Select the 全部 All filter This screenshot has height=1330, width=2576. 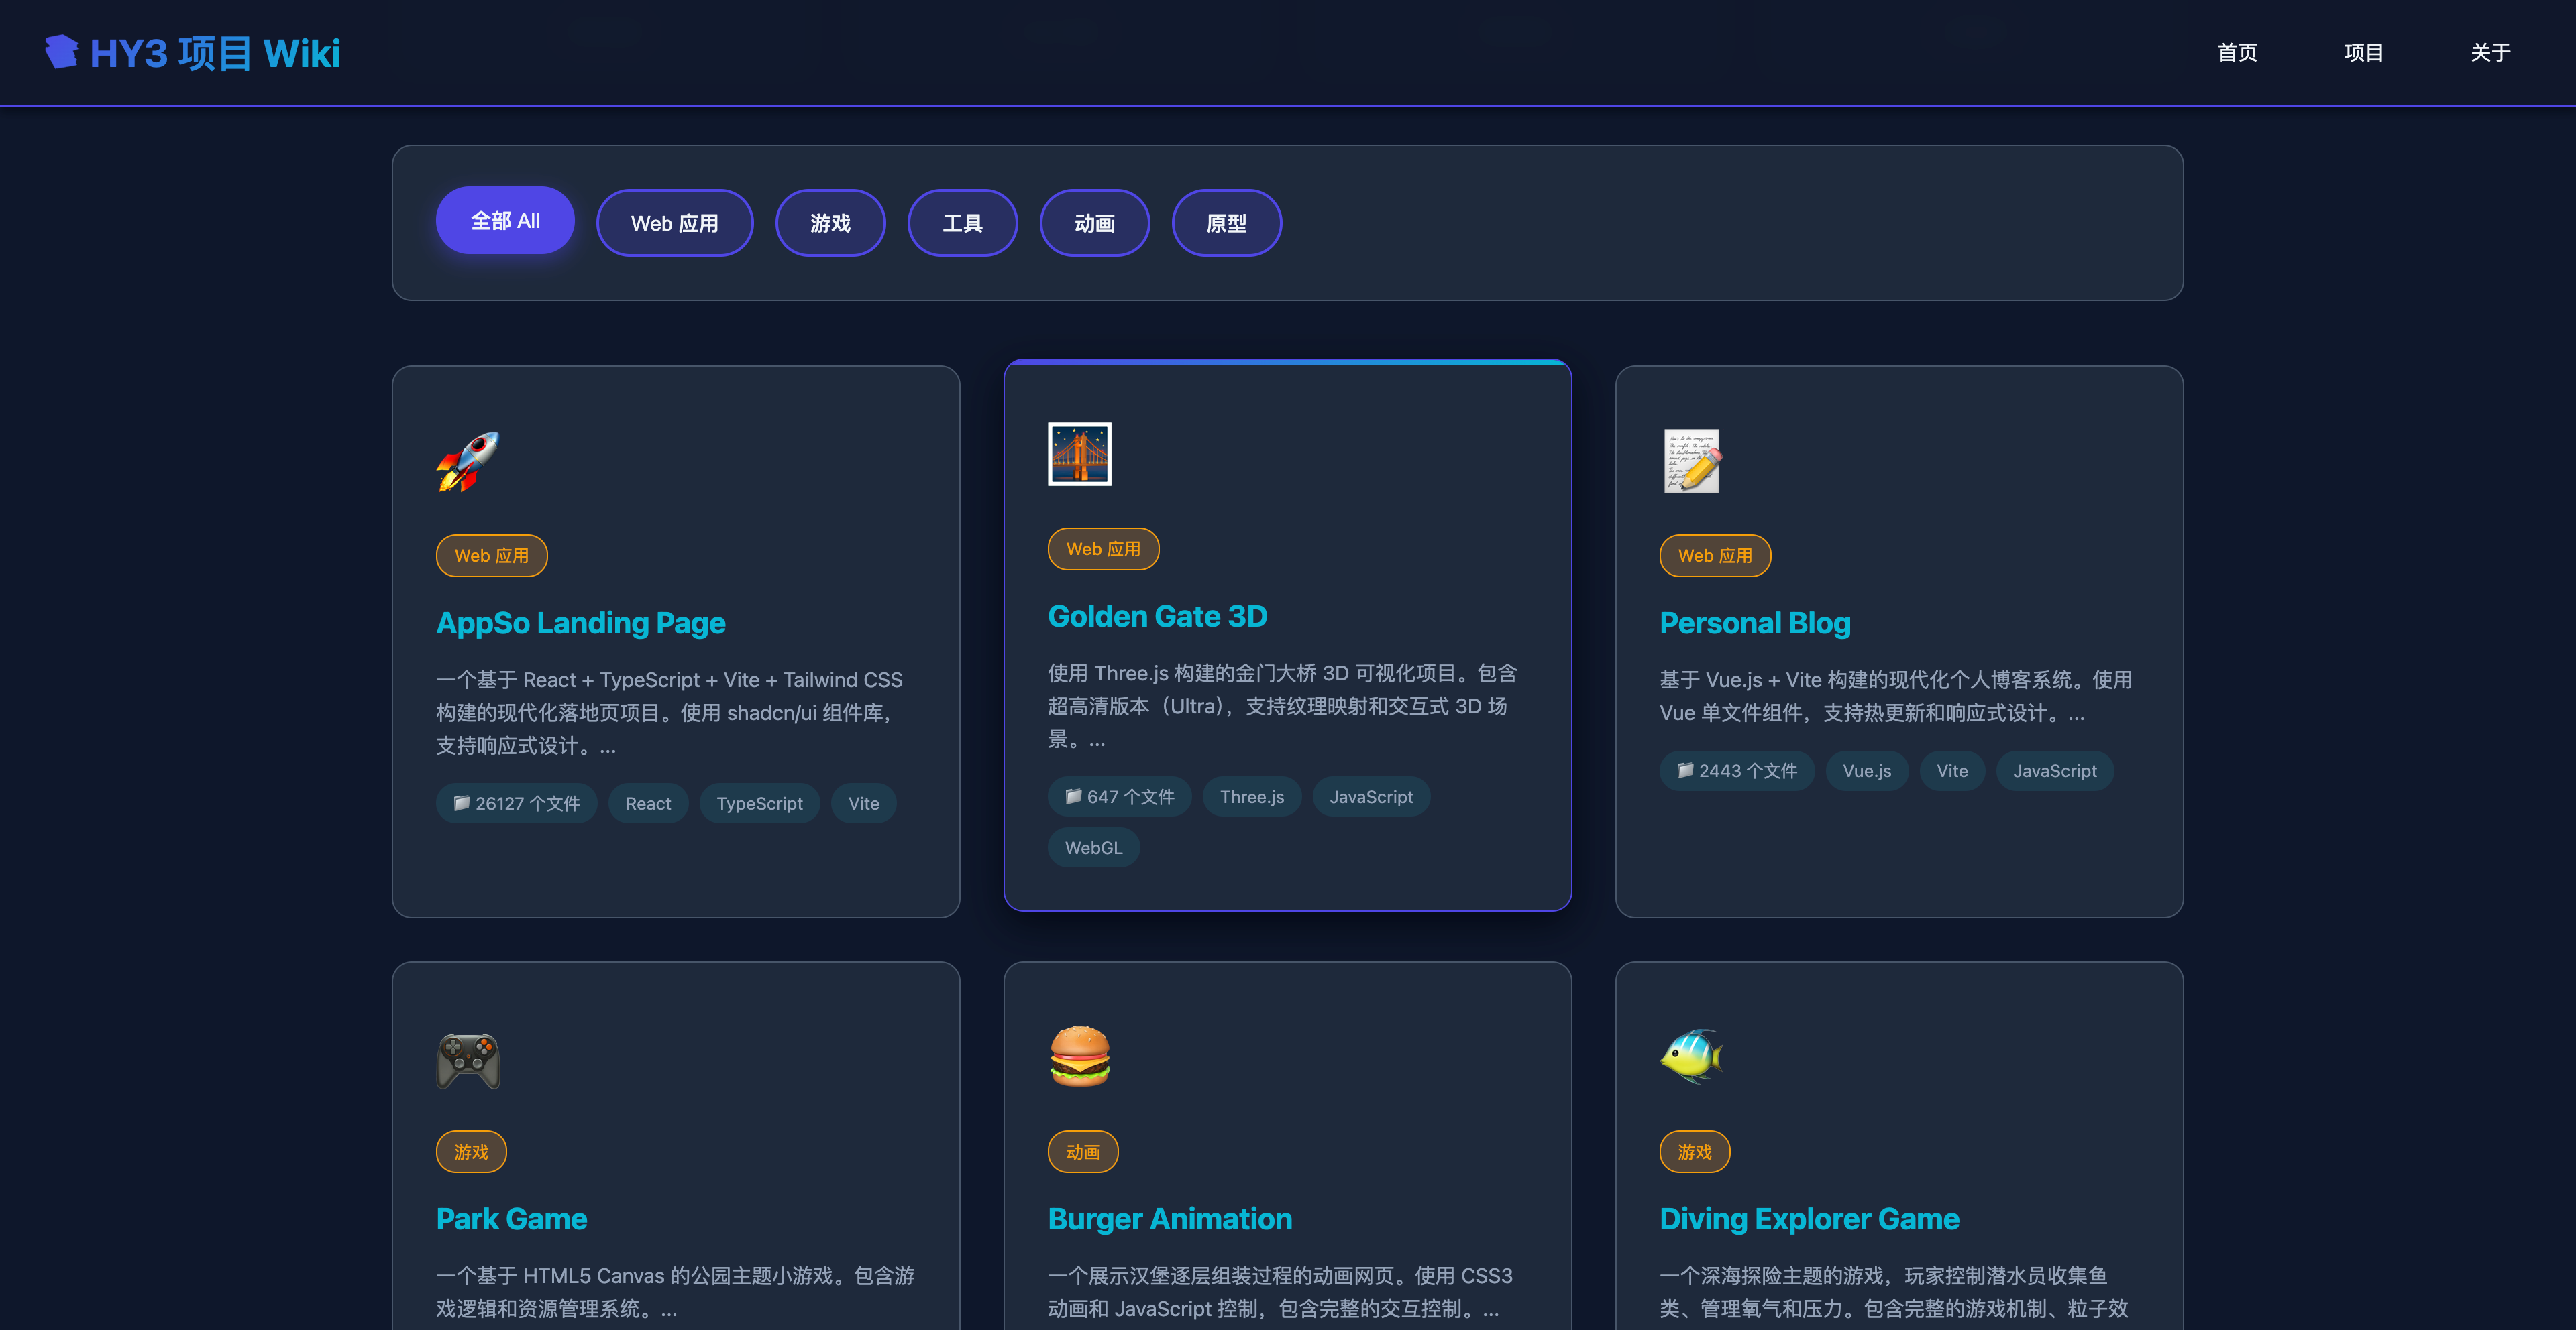point(505,221)
